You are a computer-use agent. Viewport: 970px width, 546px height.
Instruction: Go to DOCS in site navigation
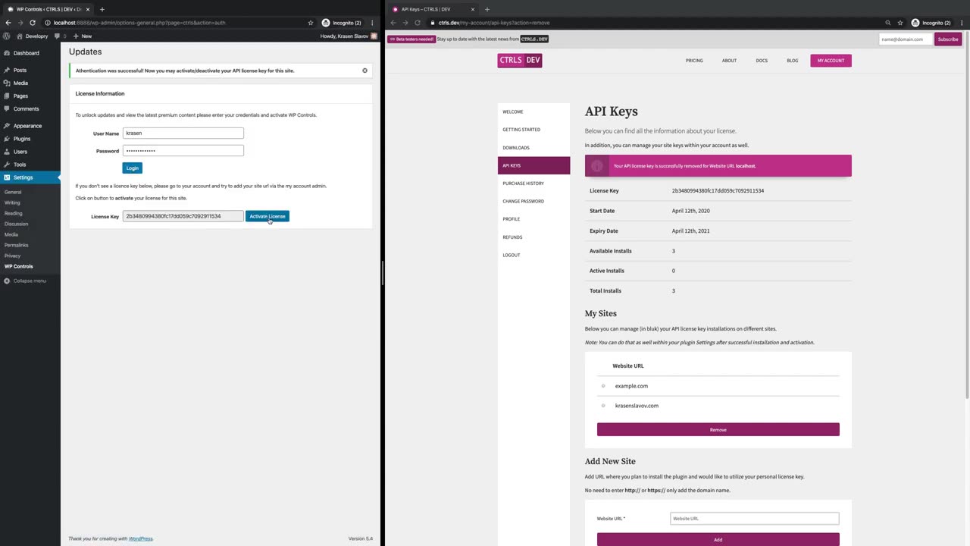pyautogui.click(x=762, y=61)
